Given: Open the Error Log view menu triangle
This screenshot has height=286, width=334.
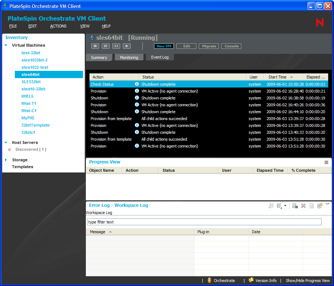Looking at the screenshot, I should (327, 204).
